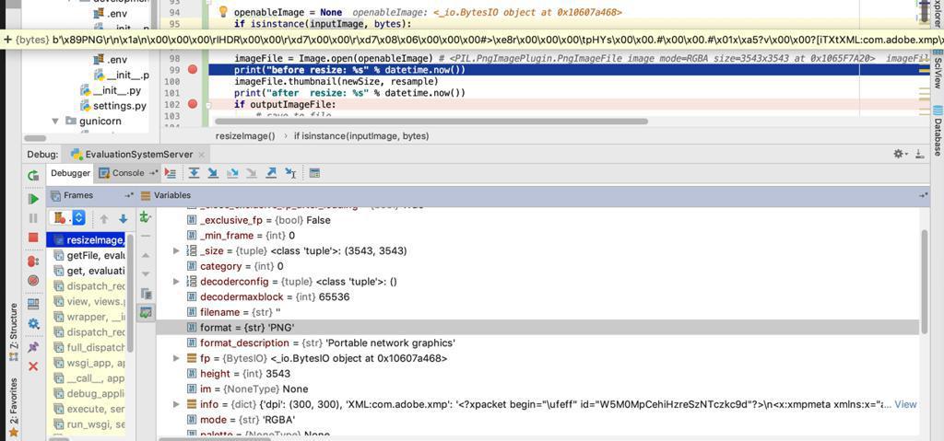Select the wsgi_app frame
The width and height of the screenshot is (944, 441).
(x=86, y=363)
